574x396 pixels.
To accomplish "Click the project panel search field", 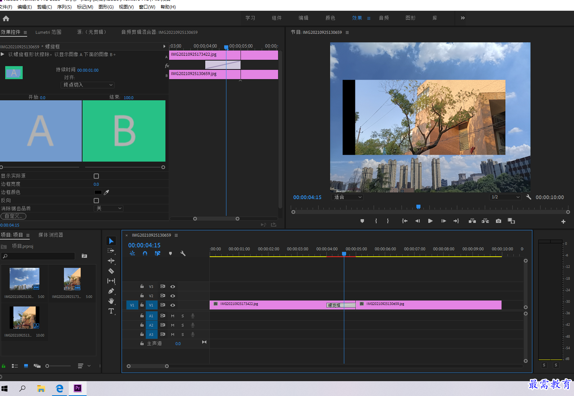I will coord(38,256).
